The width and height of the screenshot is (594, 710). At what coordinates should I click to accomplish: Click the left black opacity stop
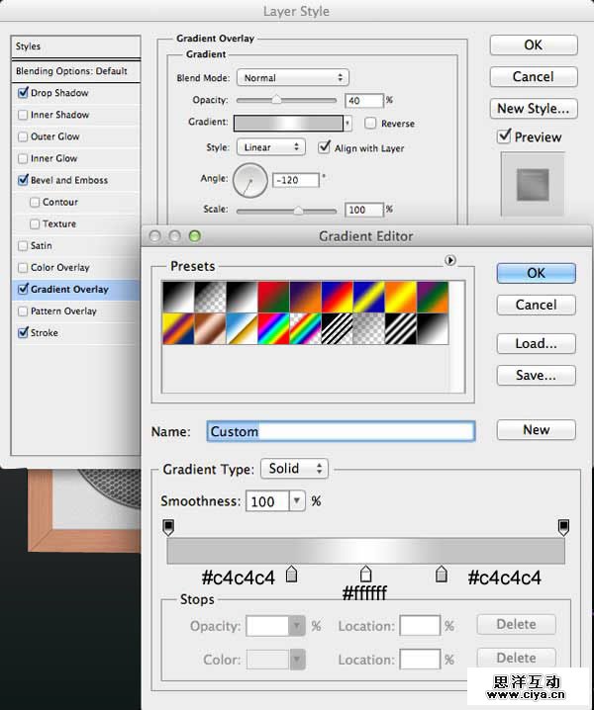pos(167,526)
